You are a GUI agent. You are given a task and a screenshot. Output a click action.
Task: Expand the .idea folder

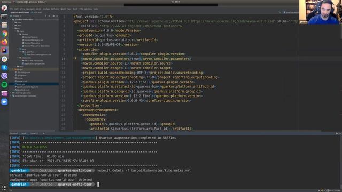coord(13,22)
